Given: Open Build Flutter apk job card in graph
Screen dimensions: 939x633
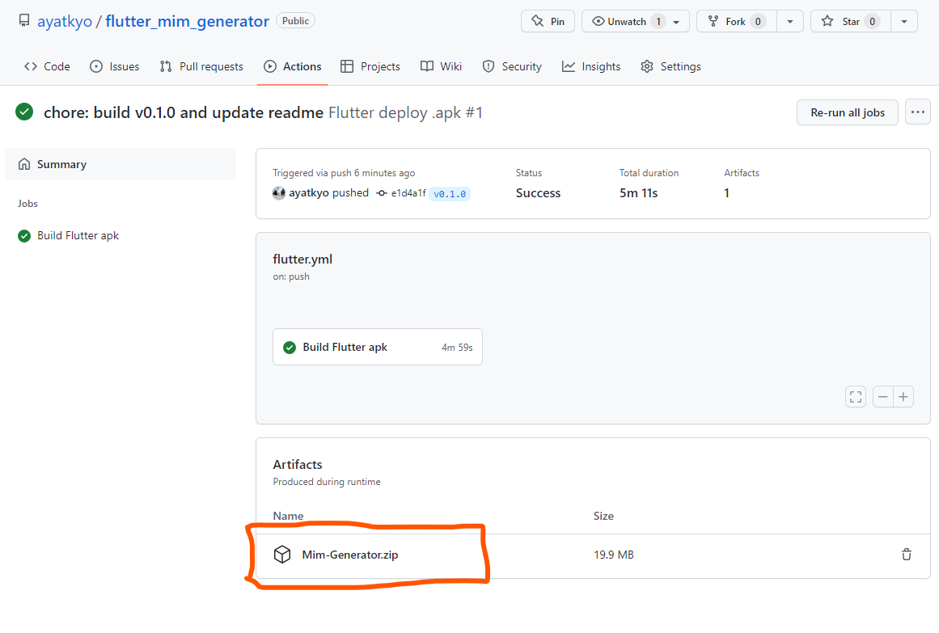Looking at the screenshot, I should click(x=377, y=347).
